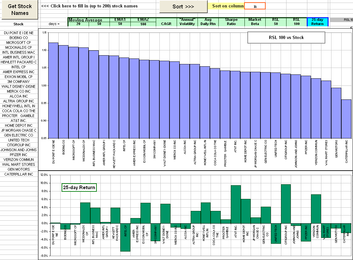Screen dimensions: 353x260
Task: Select the JP MORGAN CHASE C stock cell
Action: click(19, 130)
